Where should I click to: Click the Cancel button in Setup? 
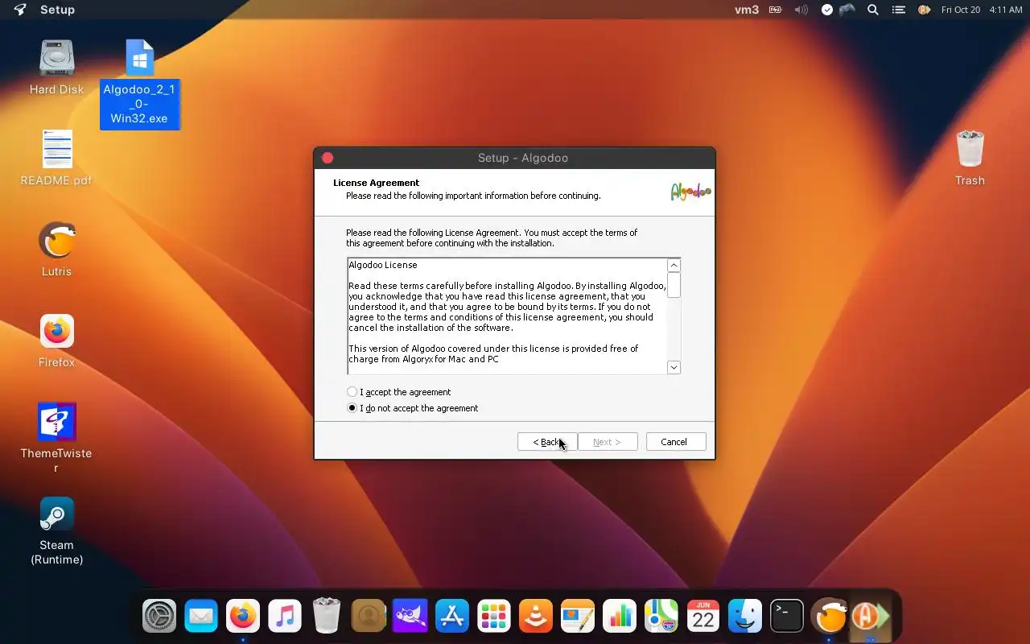676,442
